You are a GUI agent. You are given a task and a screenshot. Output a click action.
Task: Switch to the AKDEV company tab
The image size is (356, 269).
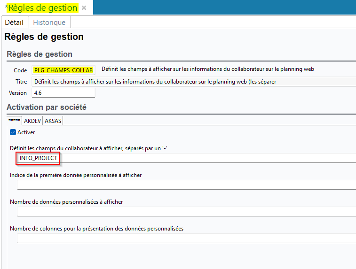click(x=32, y=121)
